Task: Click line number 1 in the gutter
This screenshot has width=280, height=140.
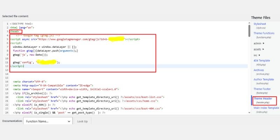Action: 7,23
